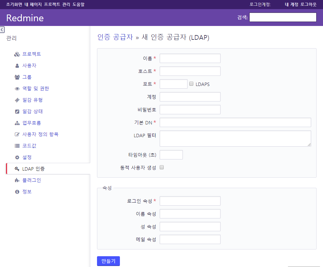Image resolution: width=323 pixels, height=267 pixels.
Task: Open 내 계정 link
Action: (291, 4)
